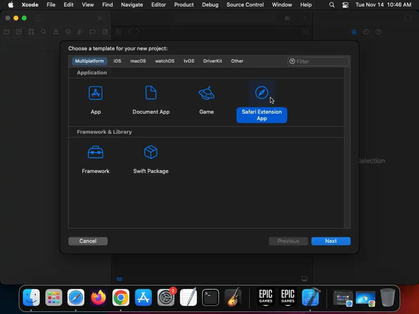419x314 pixels.
Task: Open the Navigate menu
Action: tap(132, 4)
